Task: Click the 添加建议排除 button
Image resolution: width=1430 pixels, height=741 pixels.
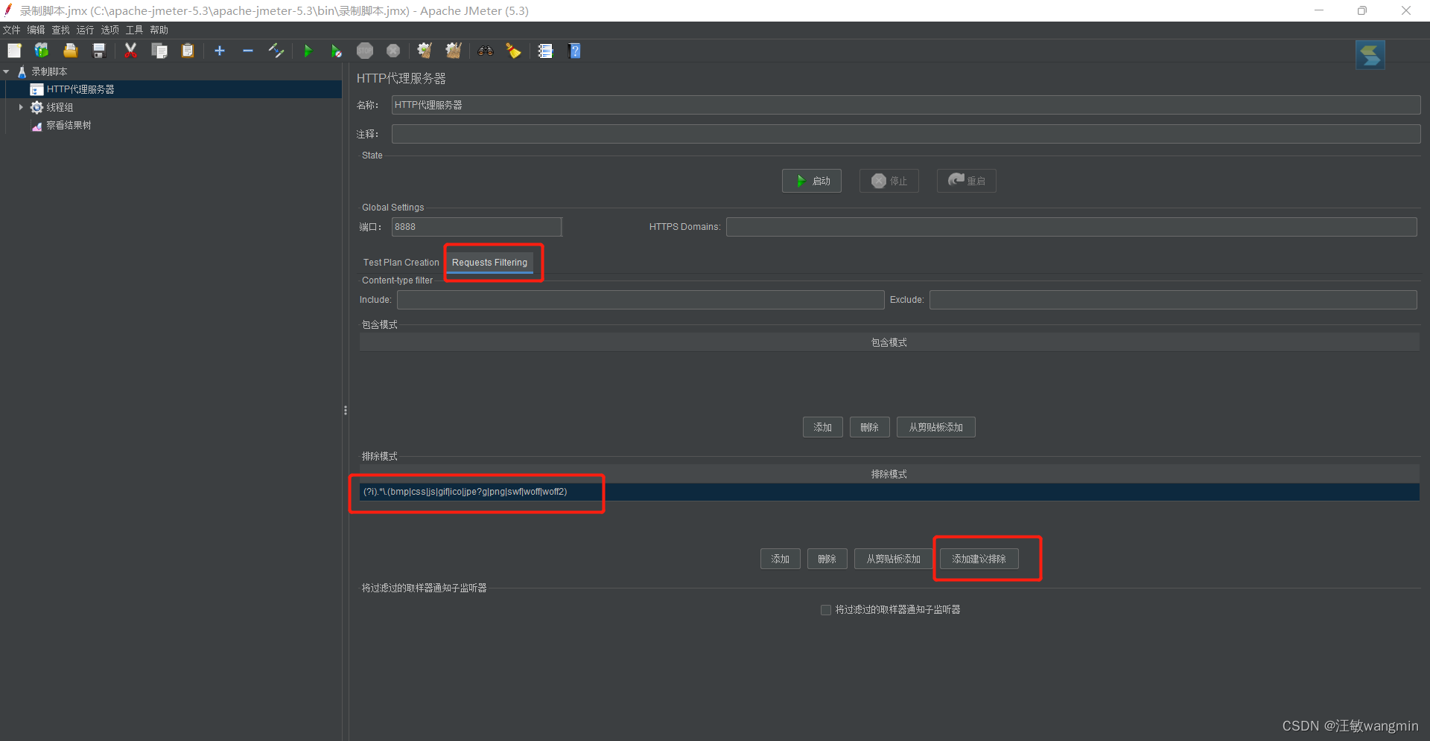Action: pos(979,559)
